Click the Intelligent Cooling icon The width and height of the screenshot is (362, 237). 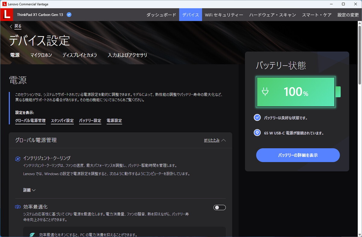tap(18, 159)
